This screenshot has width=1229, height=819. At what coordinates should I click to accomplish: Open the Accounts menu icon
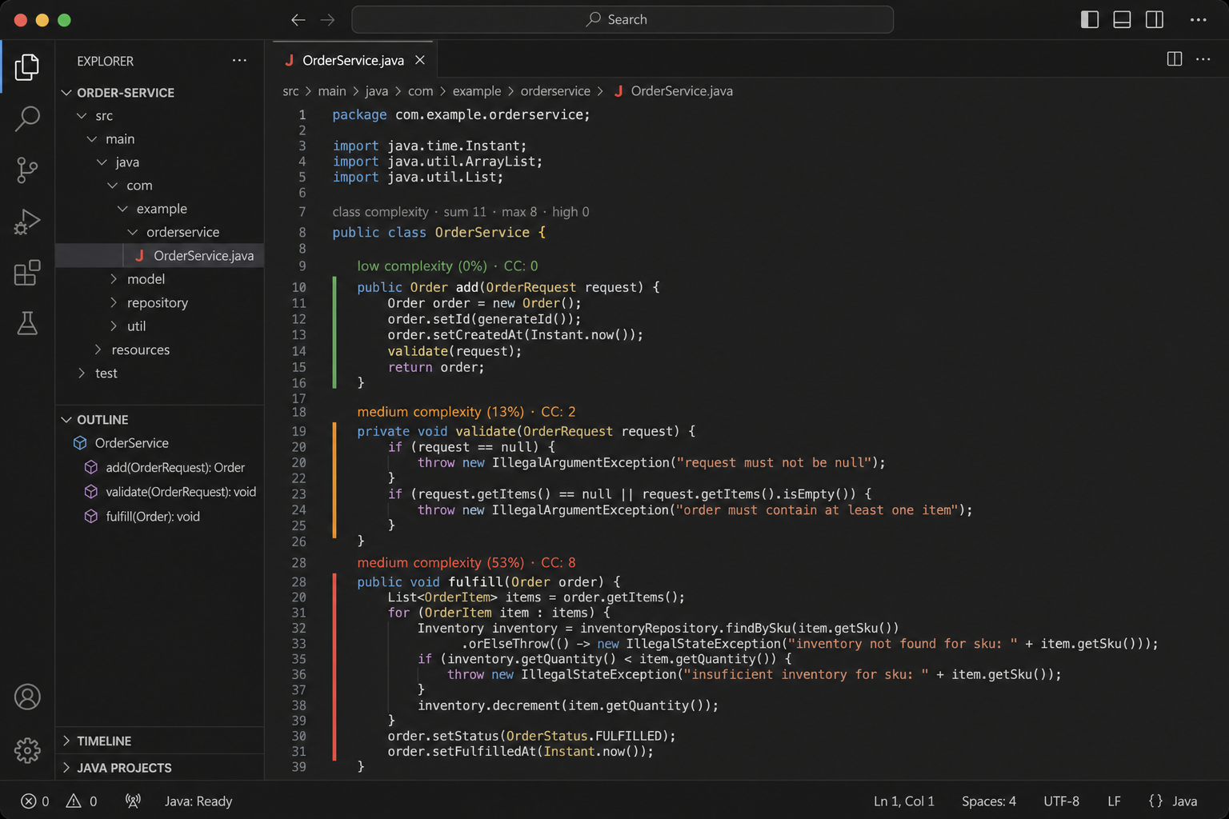27,697
